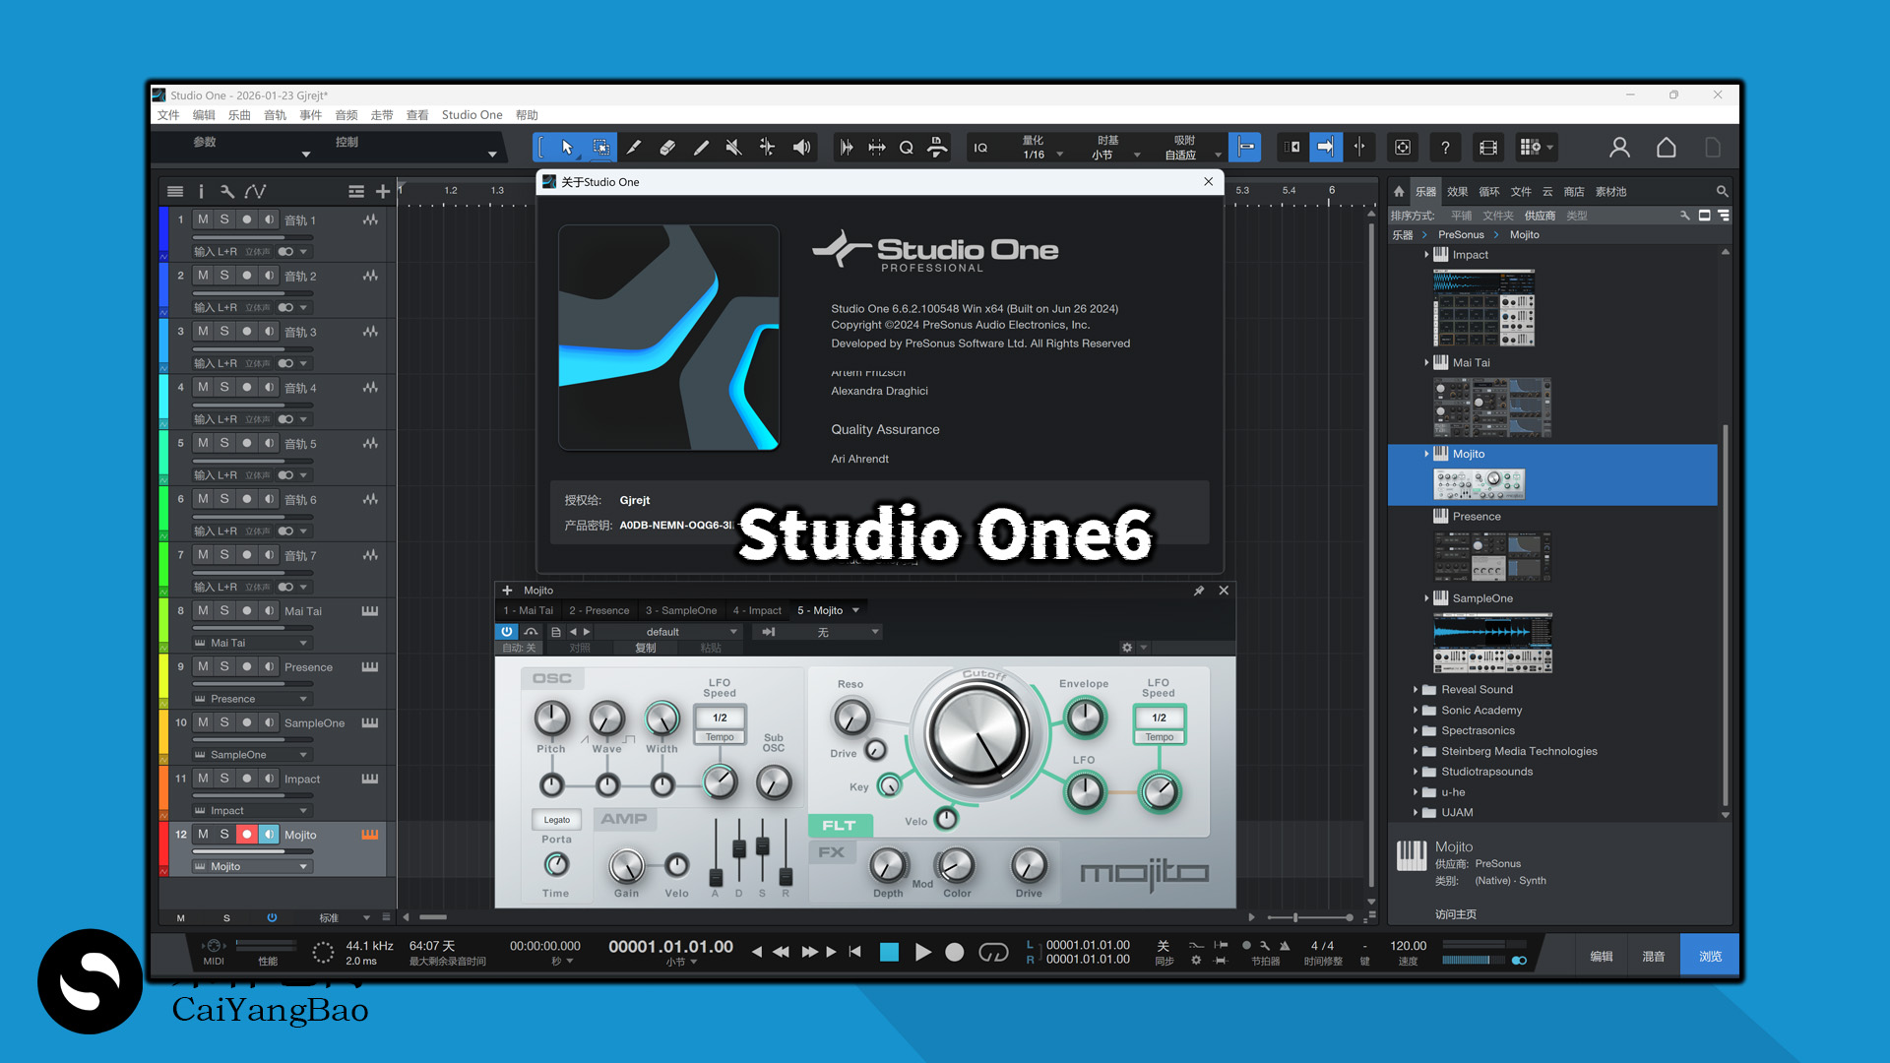
Task: Select the Listen tool speaker icon
Action: point(801,147)
